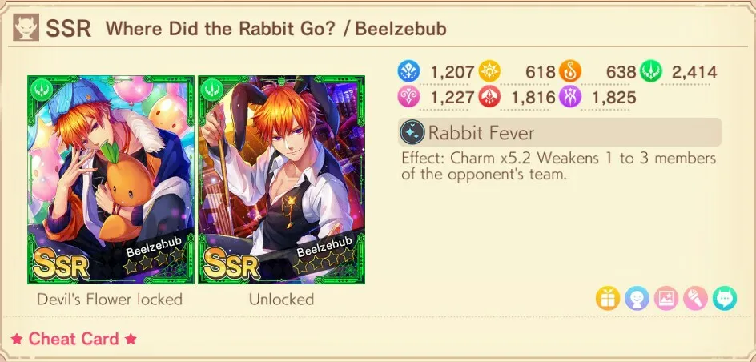
Task: Click the Rabbit Fever skill icon
Action: 412,133
